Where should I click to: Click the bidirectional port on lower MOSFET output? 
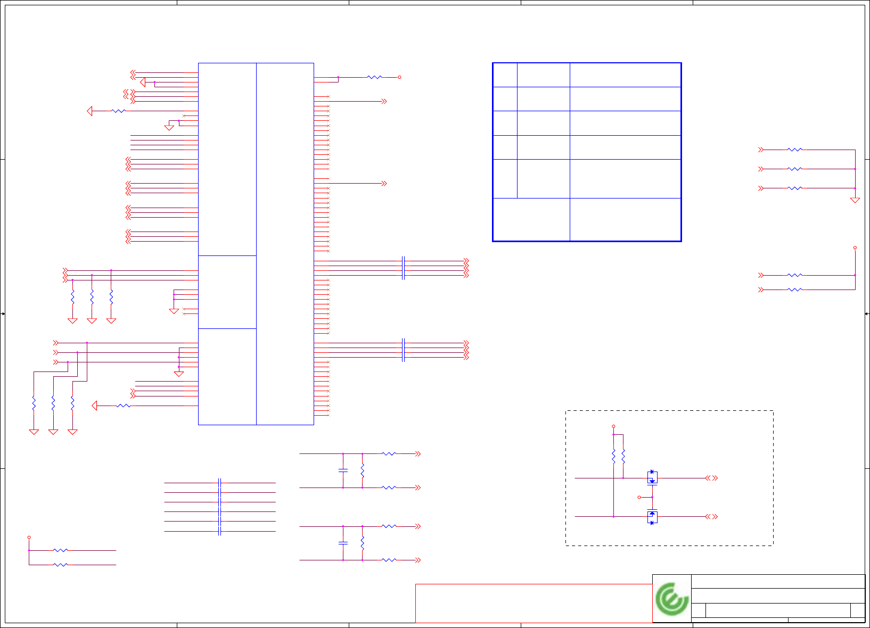(x=712, y=516)
